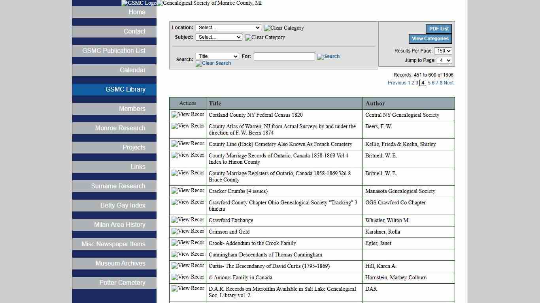Open the Jump to Page dropdown
540x303 pixels.
tap(444, 60)
